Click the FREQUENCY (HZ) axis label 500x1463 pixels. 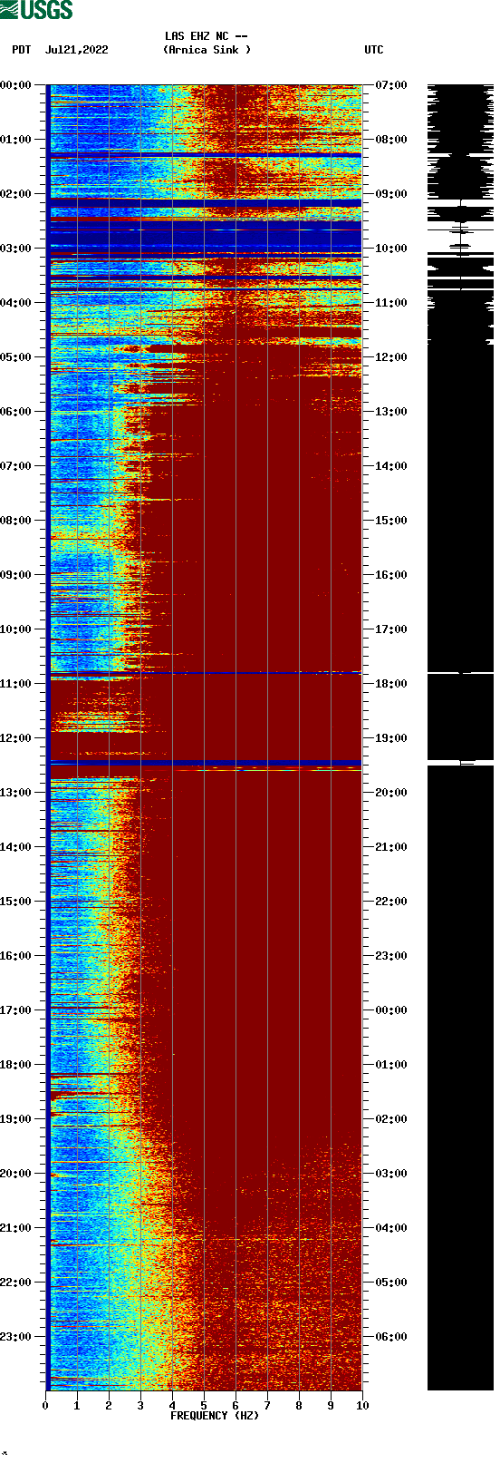point(215,1415)
